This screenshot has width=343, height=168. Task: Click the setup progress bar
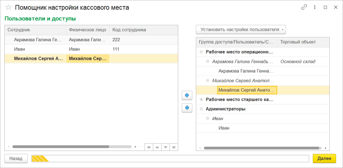(170, 158)
